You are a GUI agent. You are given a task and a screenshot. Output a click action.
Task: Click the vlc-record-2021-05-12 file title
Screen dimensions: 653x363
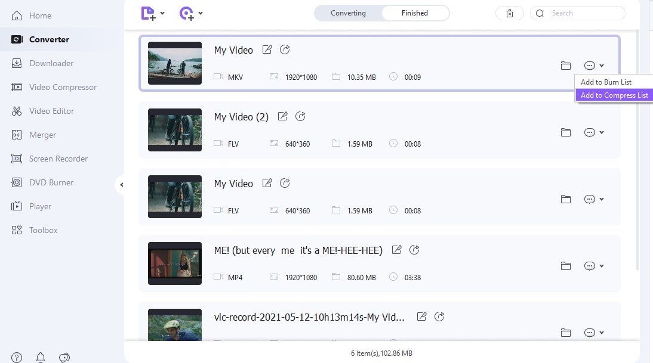(309, 317)
